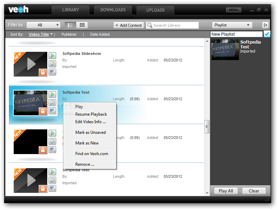Switch to grid view
278x210 pixels.
(82, 25)
